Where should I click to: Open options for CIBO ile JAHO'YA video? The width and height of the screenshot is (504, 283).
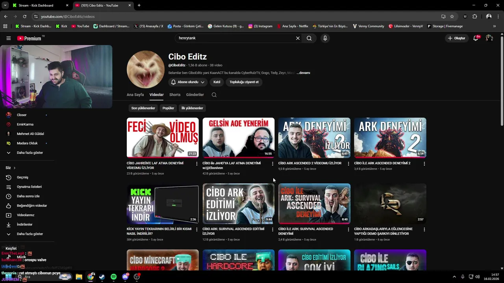click(272, 164)
